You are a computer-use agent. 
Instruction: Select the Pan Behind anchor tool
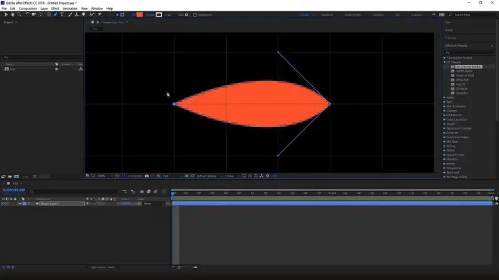click(41, 14)
